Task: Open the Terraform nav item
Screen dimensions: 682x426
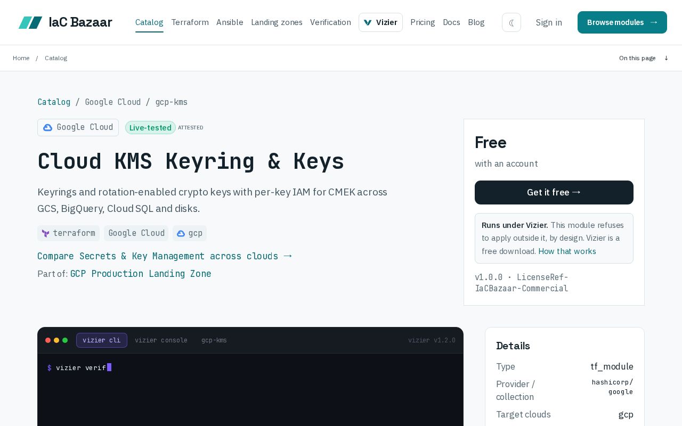Action: [190, 22]
